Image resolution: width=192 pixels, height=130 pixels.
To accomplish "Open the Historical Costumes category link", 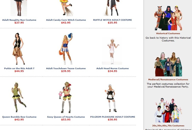I will [168, 34].
